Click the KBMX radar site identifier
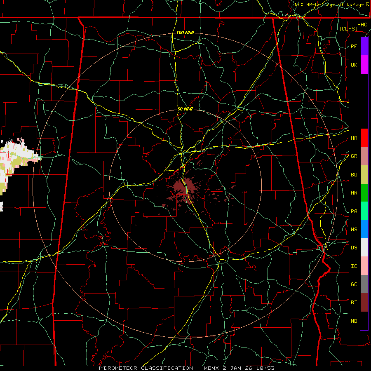Image resolution: width=371 pixels, height=371 pixels. (x=212, y=368)
